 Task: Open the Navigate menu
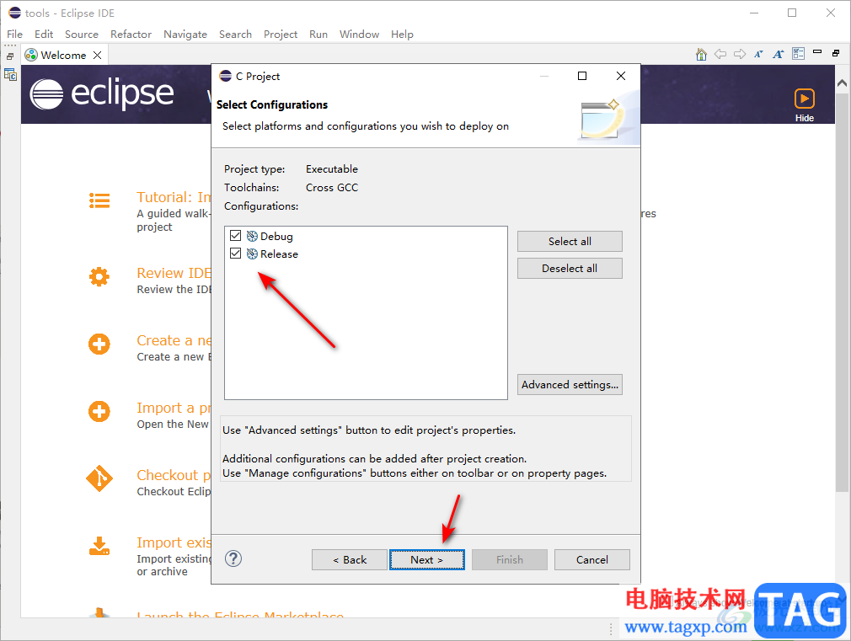click(x=185, y=35)
